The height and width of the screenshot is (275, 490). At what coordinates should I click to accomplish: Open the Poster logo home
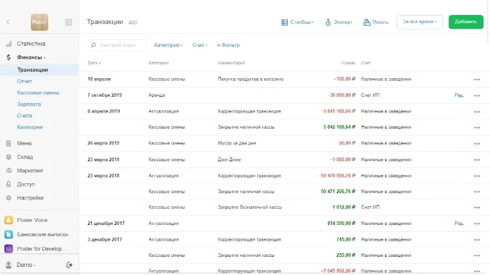[39, 22]
